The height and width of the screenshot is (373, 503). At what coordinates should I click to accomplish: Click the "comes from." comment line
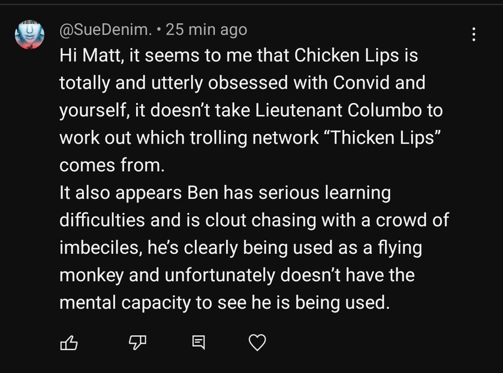(x=111, y=165)
